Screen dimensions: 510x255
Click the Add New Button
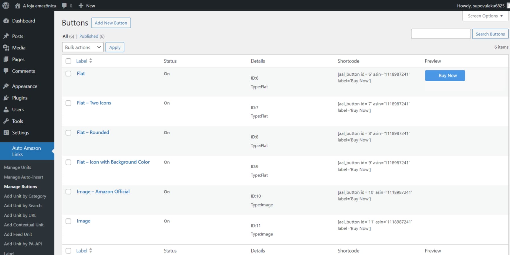[111, 23]
